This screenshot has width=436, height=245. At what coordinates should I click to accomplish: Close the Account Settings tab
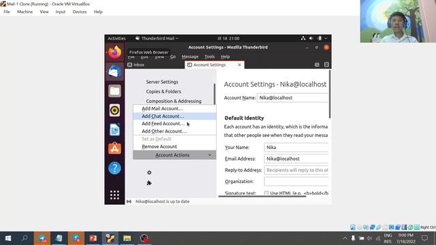tap(239, 65)
